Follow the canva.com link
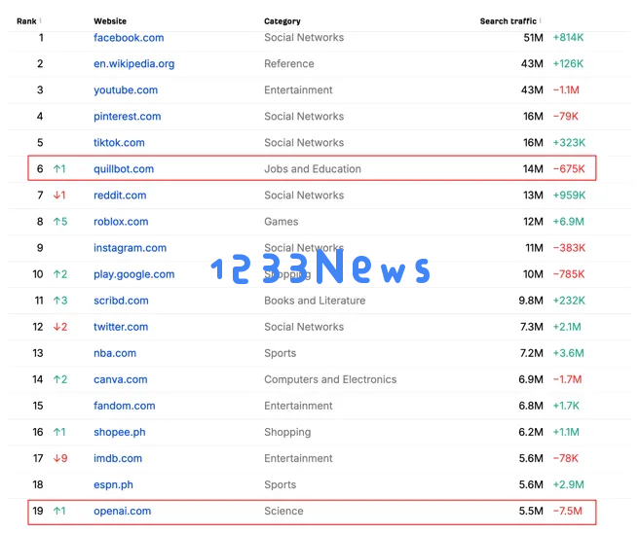The width and height of the screenshot is (640, 534). pyautogui.click(x=121, y=379)
